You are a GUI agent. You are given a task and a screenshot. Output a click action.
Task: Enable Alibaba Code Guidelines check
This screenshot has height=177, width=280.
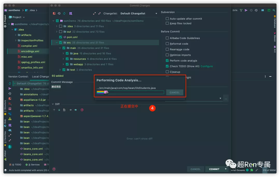pos(167,38)
